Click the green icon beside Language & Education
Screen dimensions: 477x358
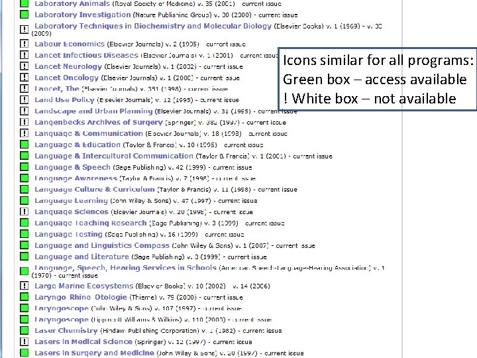click(24, 145)
